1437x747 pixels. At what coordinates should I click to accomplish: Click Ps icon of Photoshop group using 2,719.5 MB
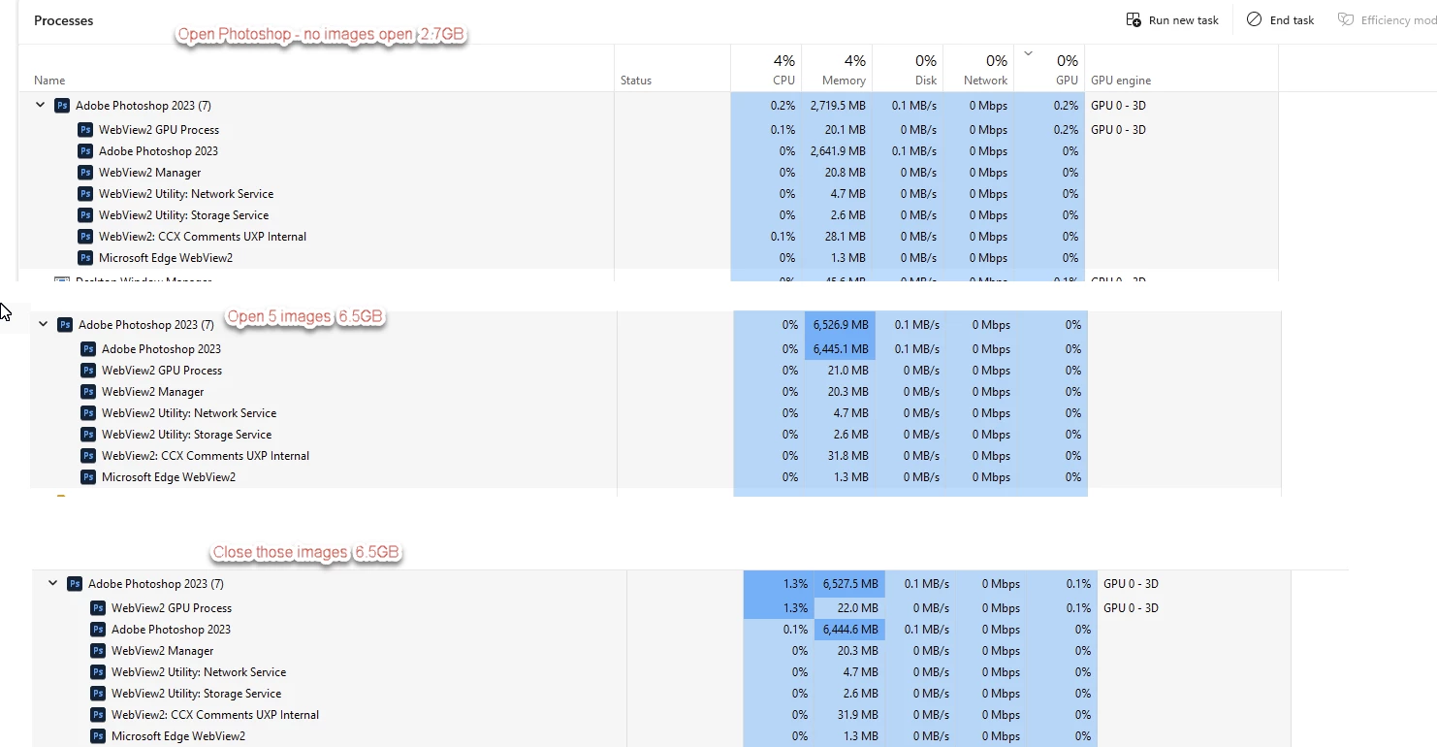pos(62,106)
